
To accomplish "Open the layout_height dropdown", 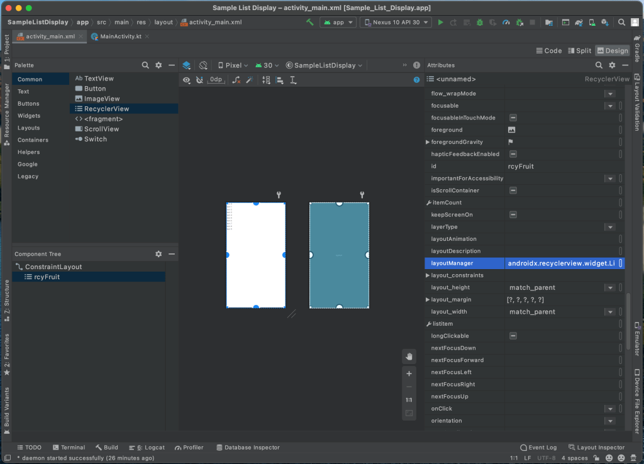I will (x=609, y=287).
